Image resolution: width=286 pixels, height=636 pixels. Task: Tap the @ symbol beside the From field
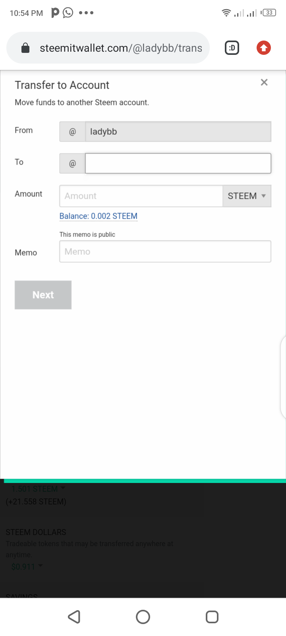coord(72,132)
